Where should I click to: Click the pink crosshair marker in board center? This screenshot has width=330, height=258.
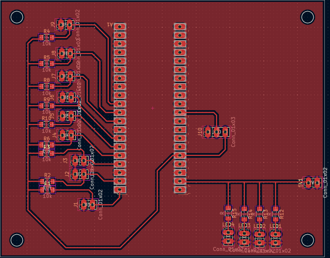152,108
